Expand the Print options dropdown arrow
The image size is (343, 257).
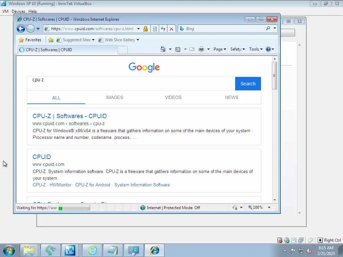click(x=208, y=49)
